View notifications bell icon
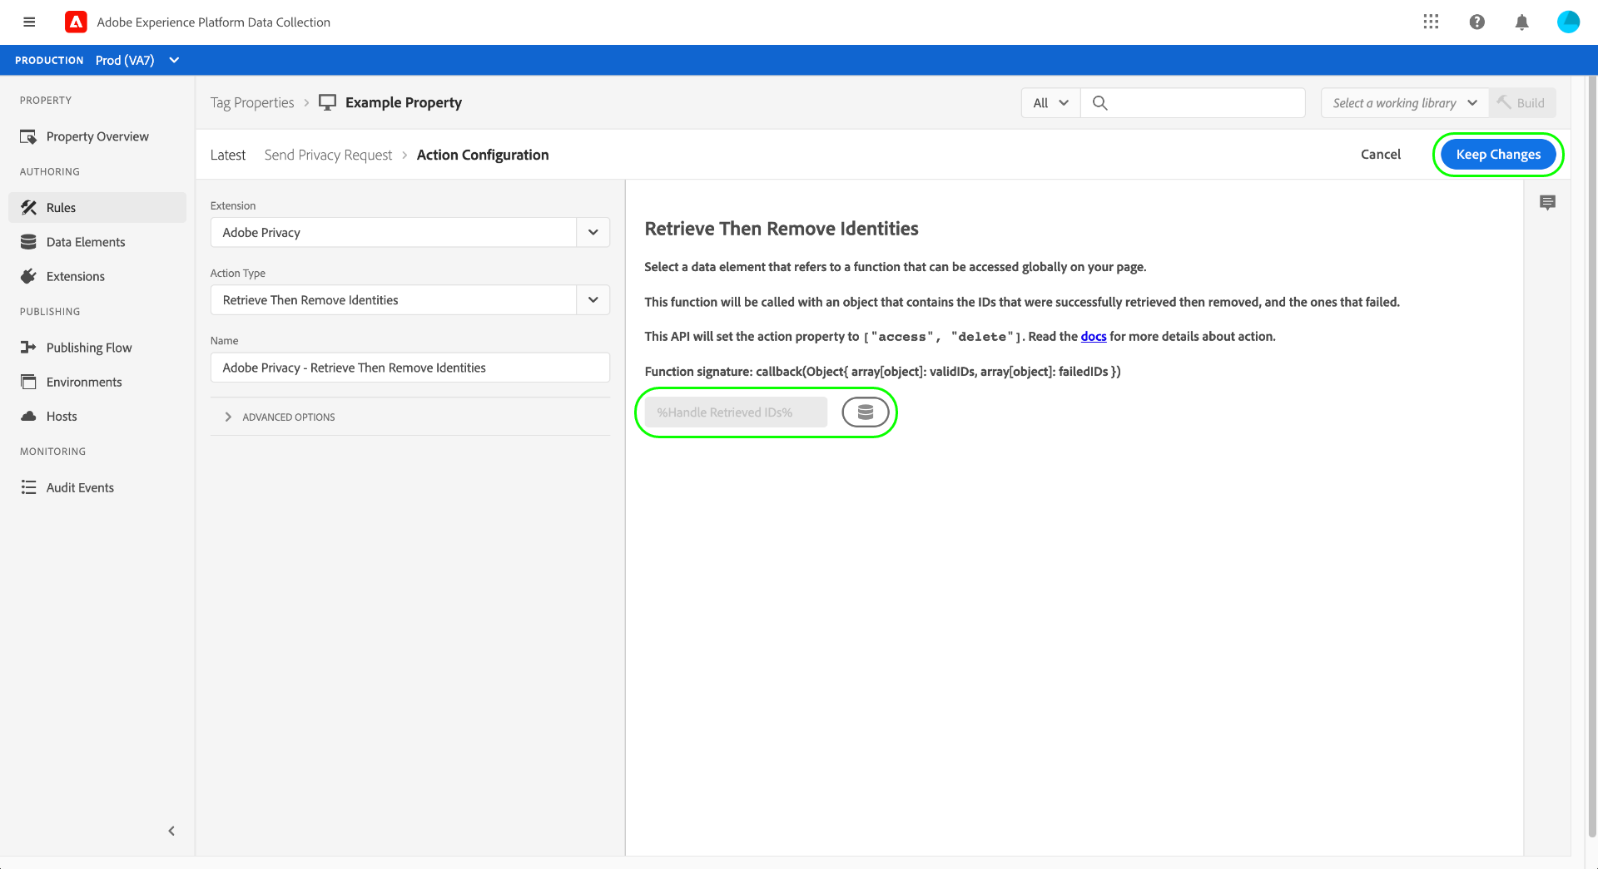This screenshot has width=1598, height=869. pyautogui.click(x=1521, y=22)
